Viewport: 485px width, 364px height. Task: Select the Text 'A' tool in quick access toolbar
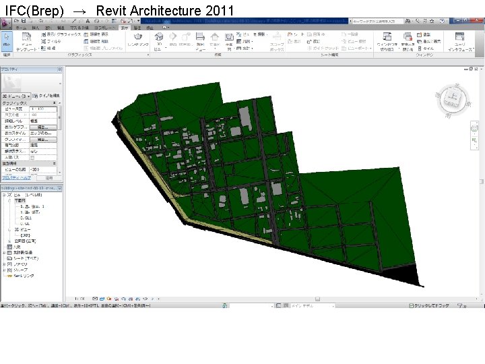point(88,21)
